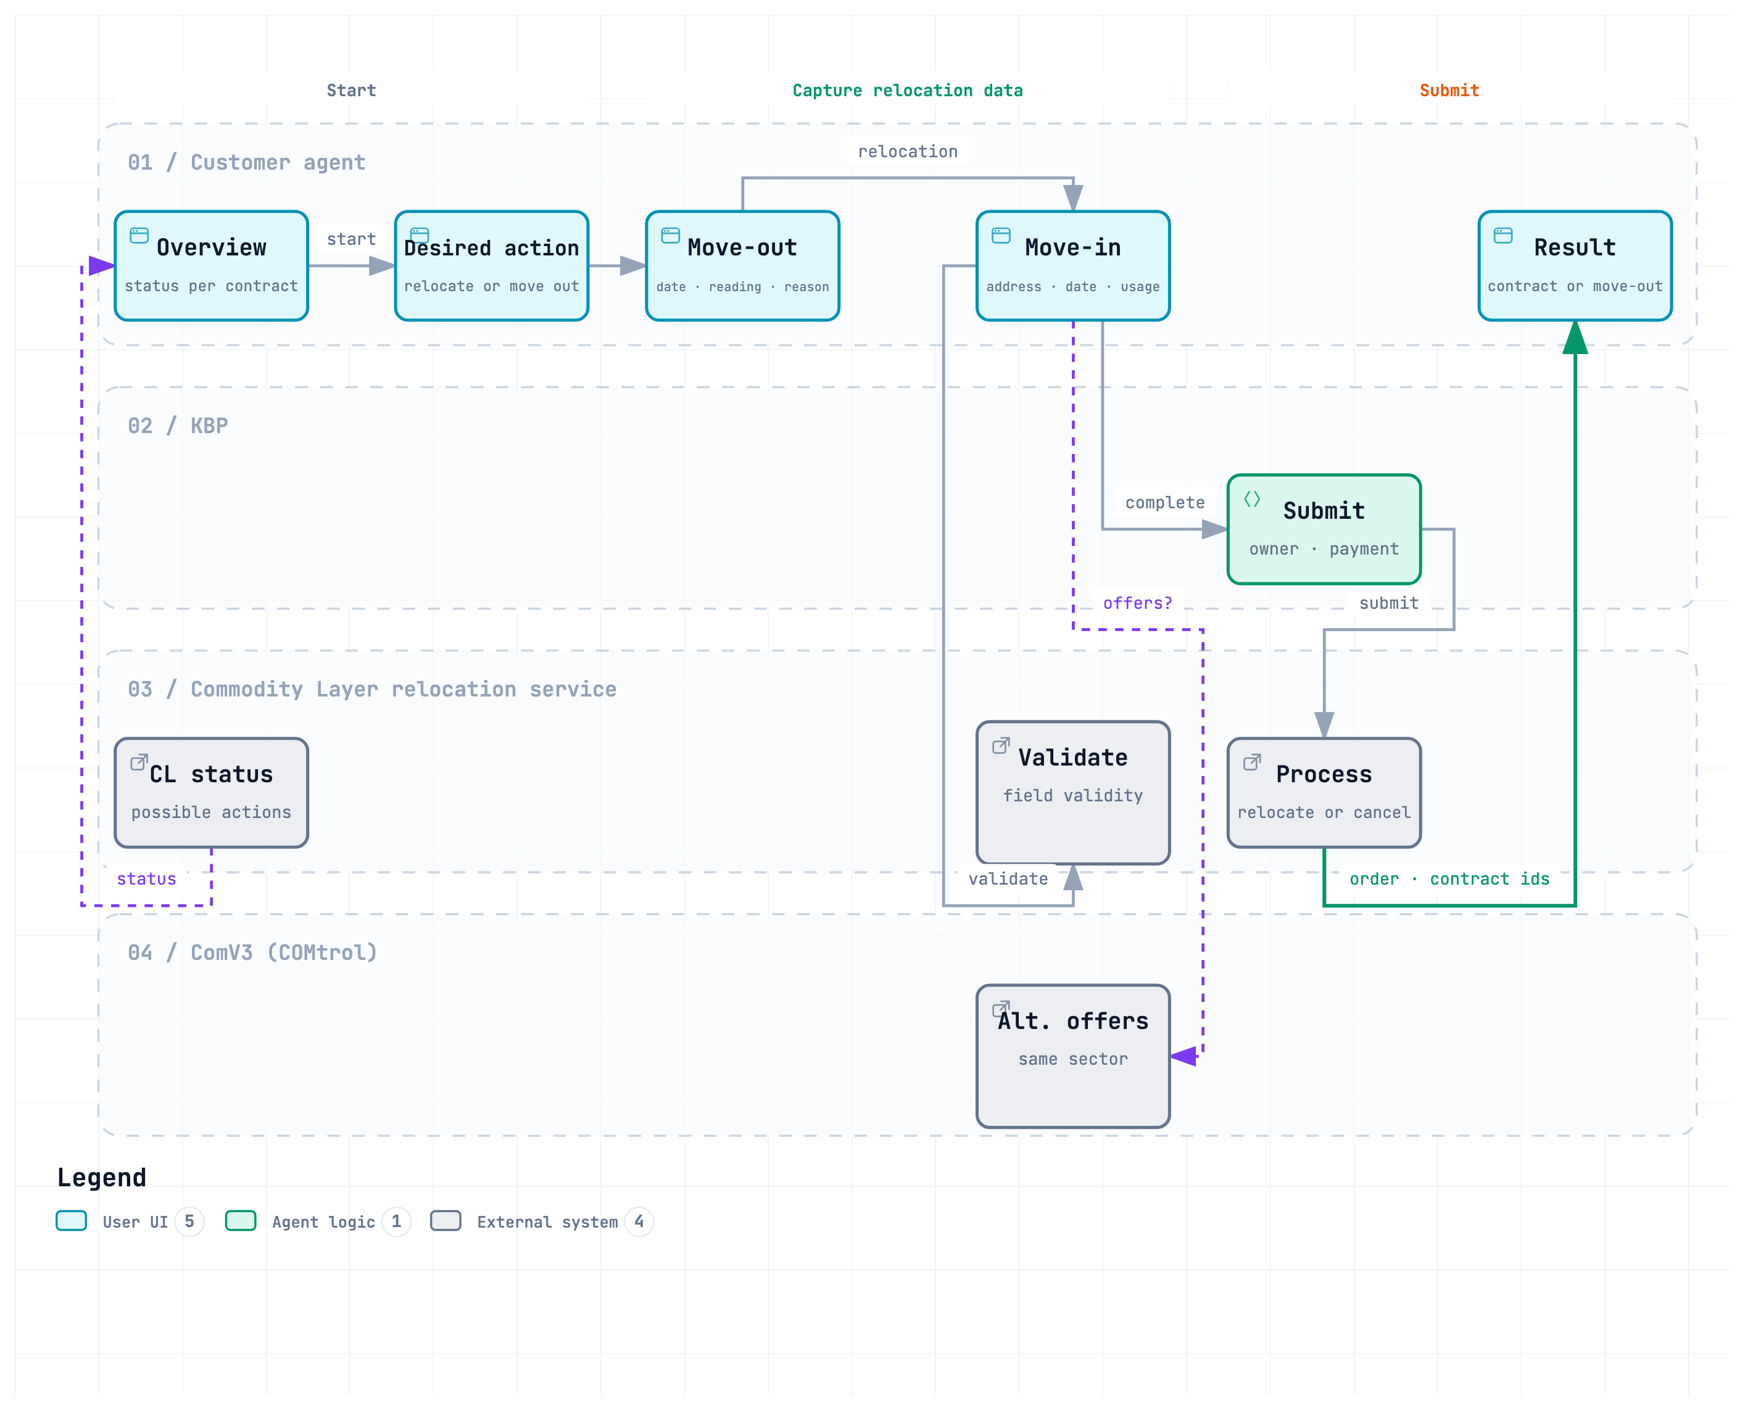The image size is (1745, 1409).
Task: Click the 'Start' phase header
Action: coord(352,90)
